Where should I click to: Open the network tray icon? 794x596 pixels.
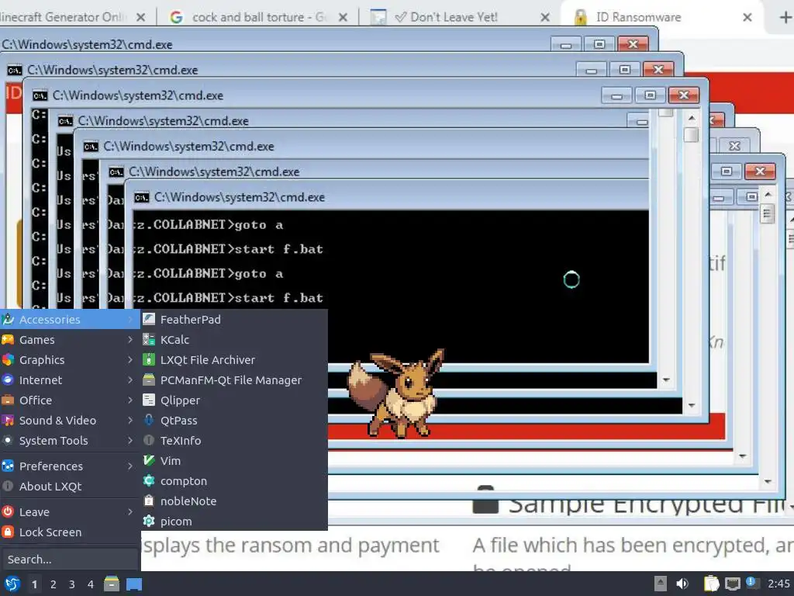732,584
